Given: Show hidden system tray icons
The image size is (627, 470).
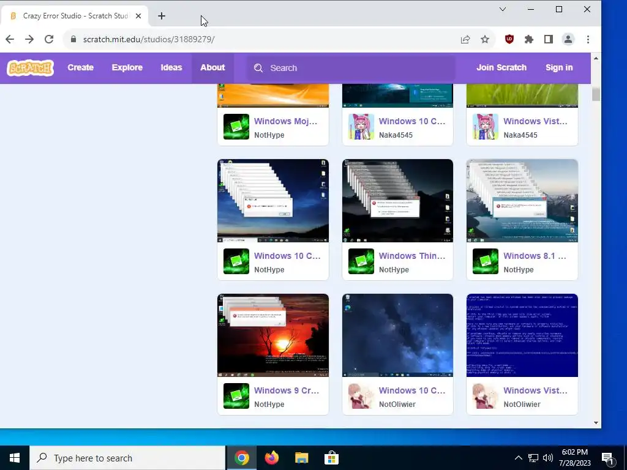Looking at the screenshot, I should pyautogui.click(x=518, y=458).
